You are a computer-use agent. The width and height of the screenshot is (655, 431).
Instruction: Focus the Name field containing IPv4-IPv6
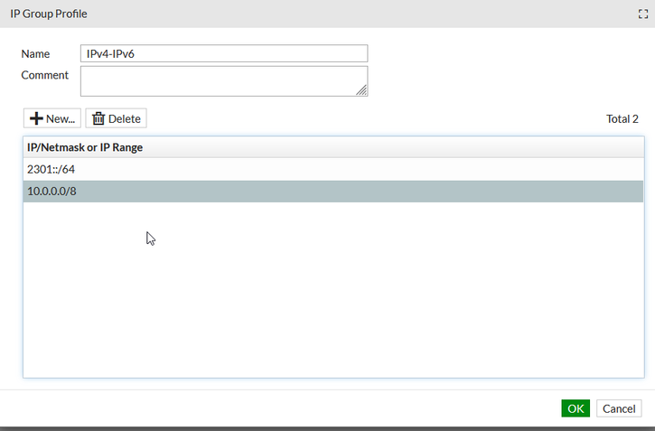point(223,53)
